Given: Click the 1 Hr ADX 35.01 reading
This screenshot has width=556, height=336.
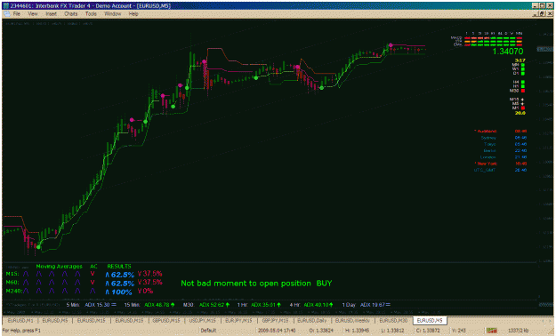Looking at the screenshot, I should click(x=259, y=305).
